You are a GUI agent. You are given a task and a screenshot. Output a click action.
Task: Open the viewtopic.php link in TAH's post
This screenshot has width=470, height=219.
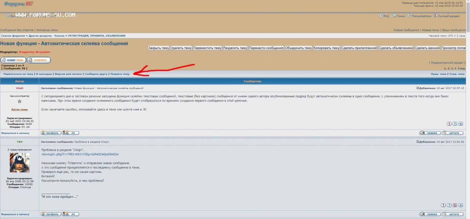pos(80,154)
